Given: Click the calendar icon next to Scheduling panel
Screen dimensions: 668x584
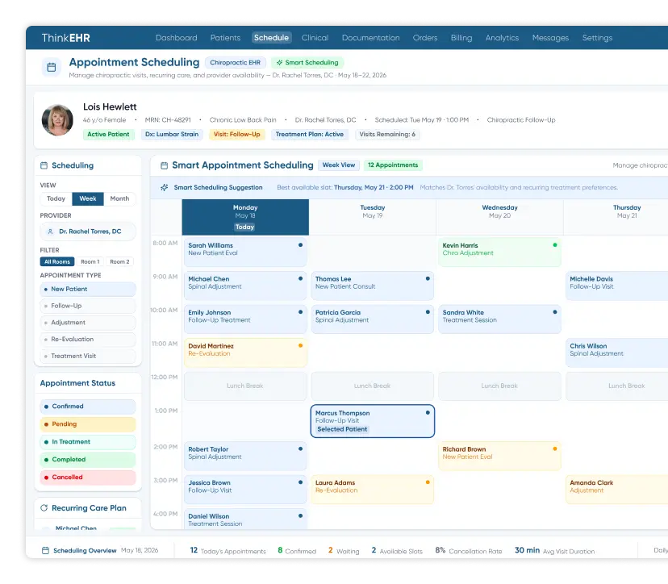Looking at the screenshot, I should (44, 165).
